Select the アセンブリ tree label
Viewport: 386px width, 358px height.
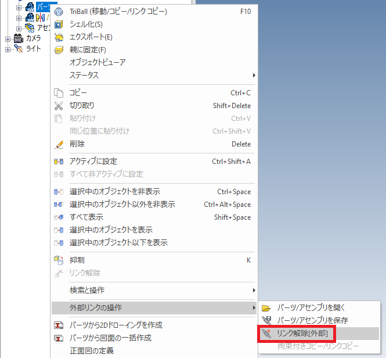click(44, 28)
